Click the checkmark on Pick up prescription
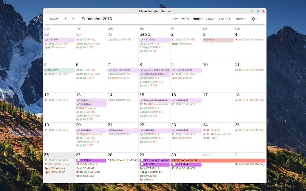Viewport: 306px width, 191px height. click(x=142, y=100)
